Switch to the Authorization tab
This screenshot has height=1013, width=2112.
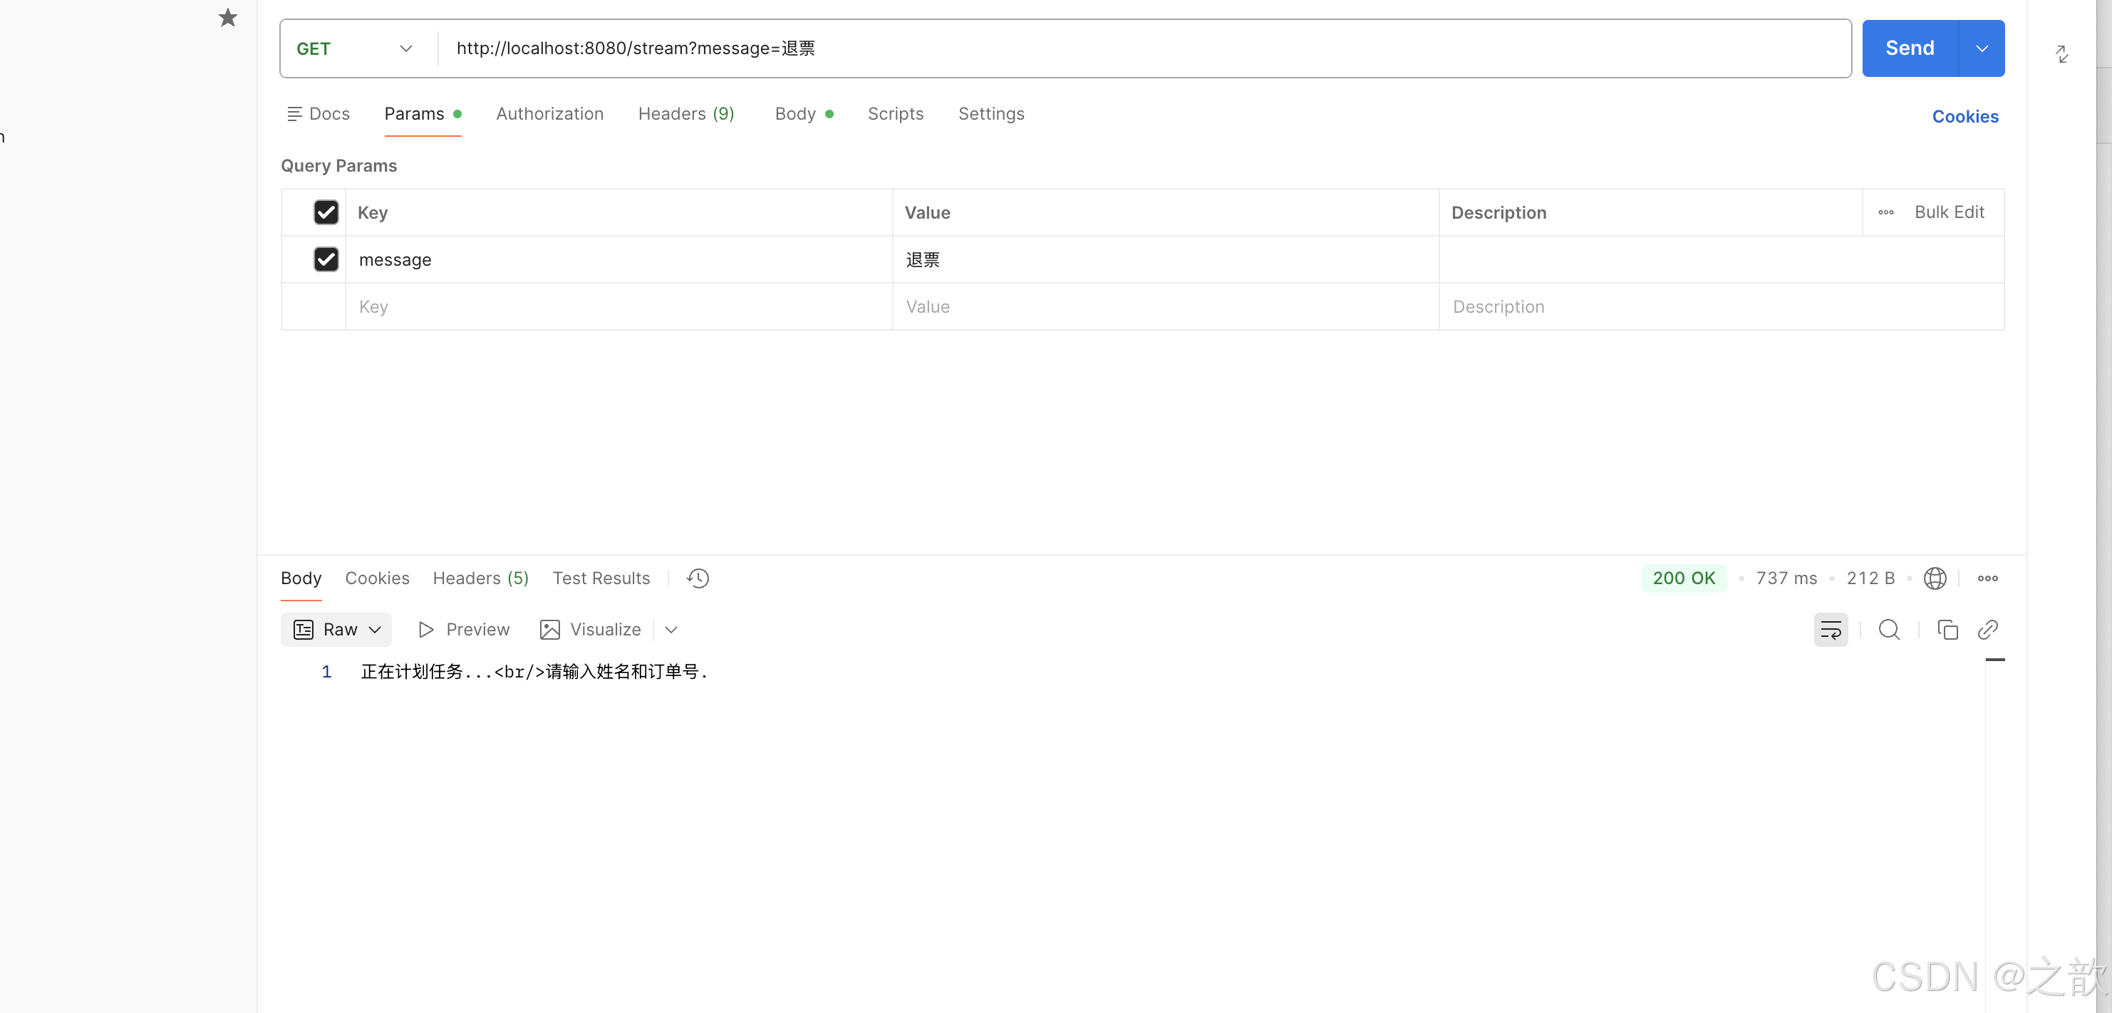coord(549,114)
